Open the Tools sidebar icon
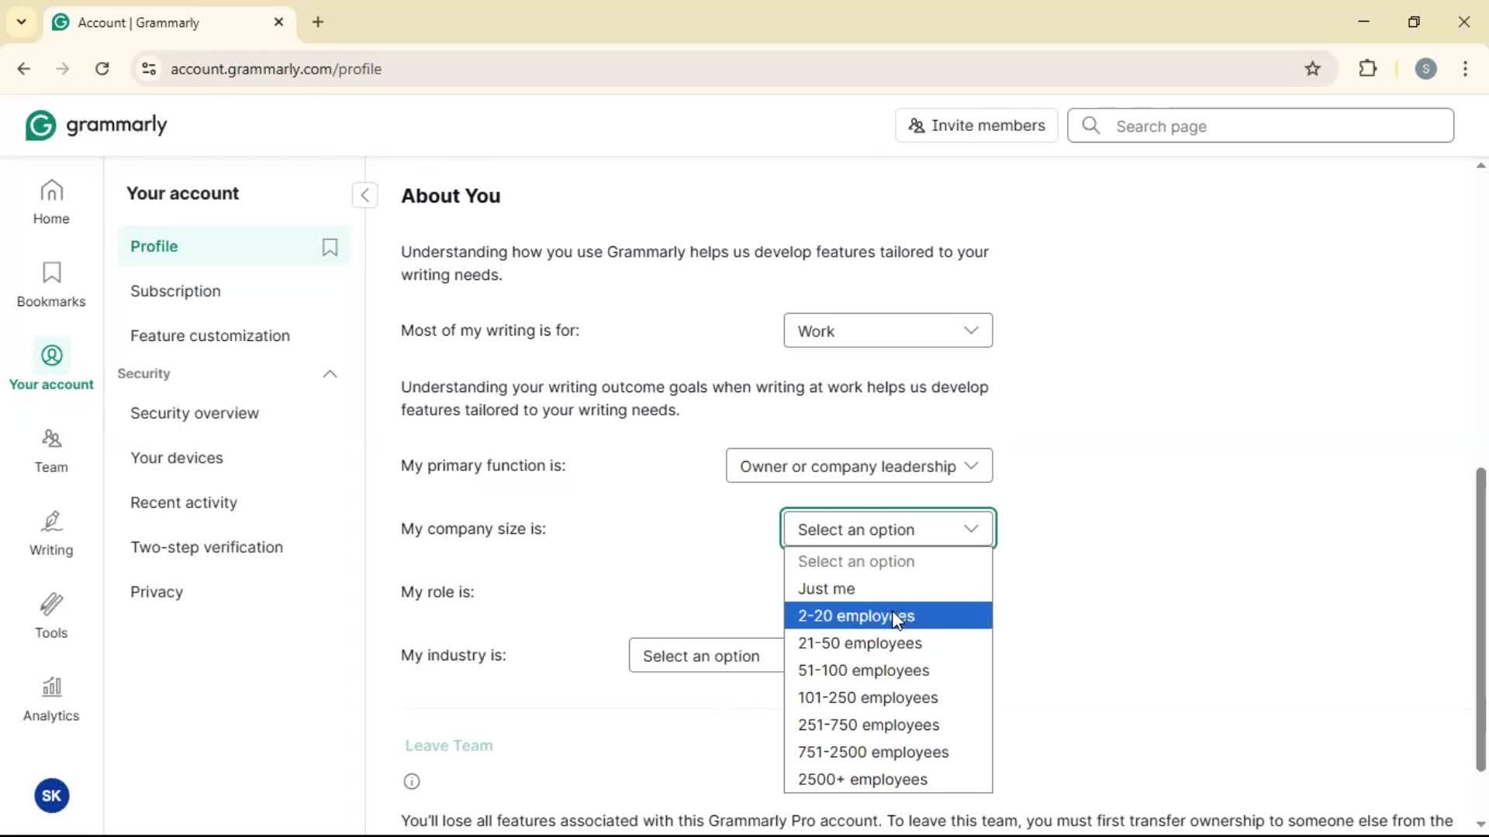The width and height of the screenshot is (1489, 837). tap(51, 616)
